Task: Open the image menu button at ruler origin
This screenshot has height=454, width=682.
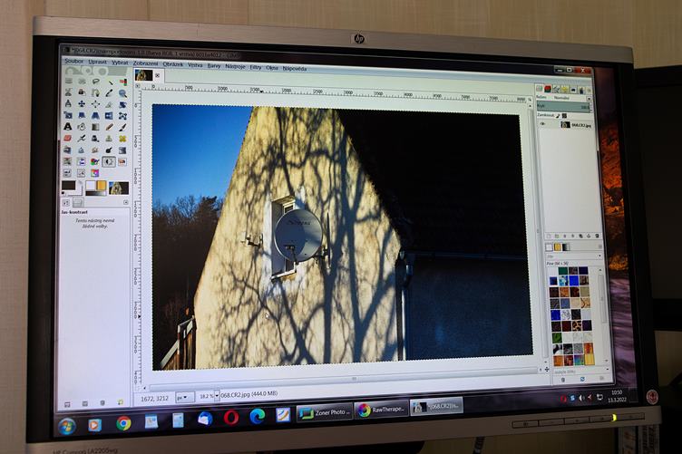Action: coord(138,86)
